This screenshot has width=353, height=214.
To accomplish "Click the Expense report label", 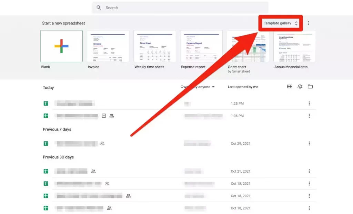I will [193, 67].
